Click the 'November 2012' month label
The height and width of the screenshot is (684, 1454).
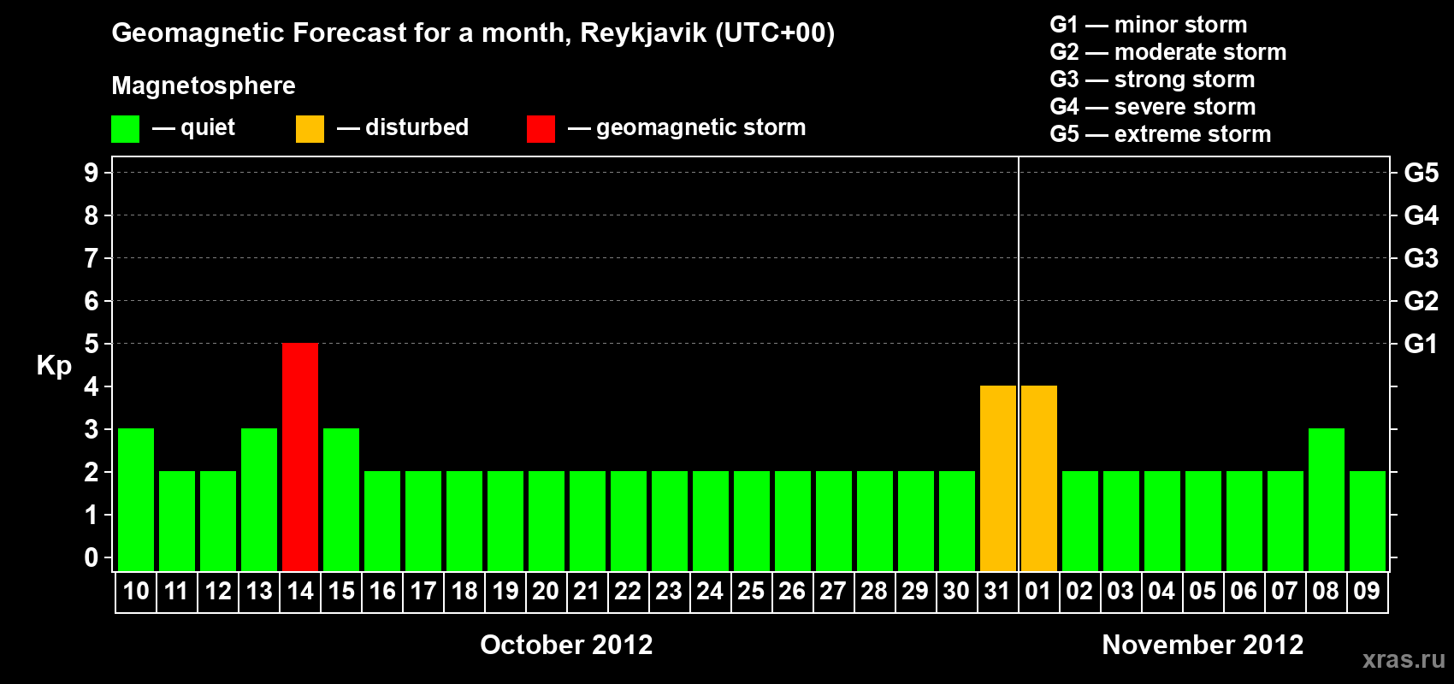click(x=1203, y=644)
